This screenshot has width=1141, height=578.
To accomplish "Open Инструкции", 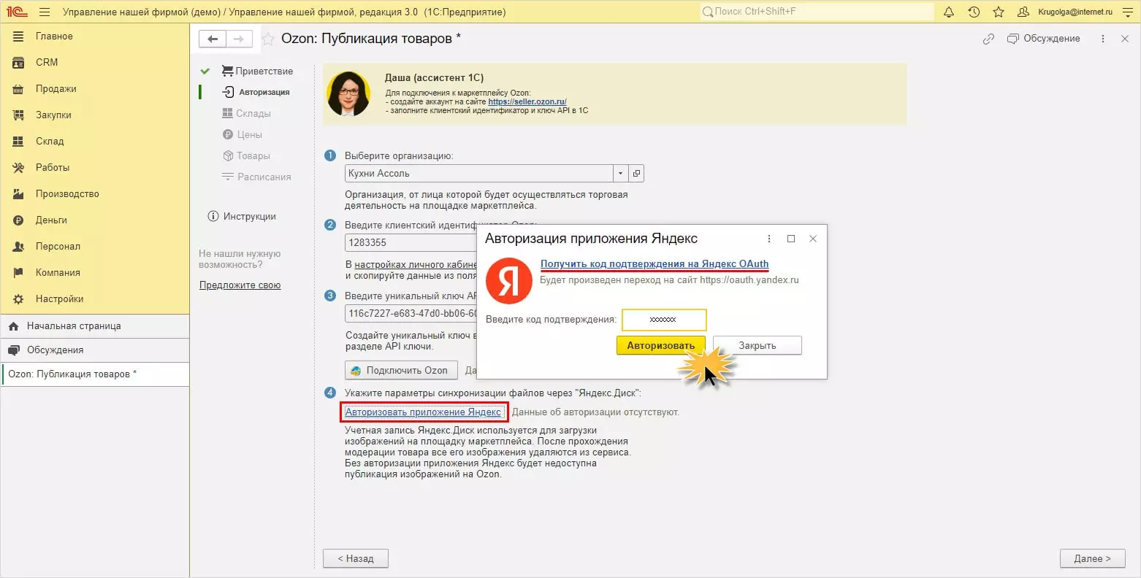I will [x=242, y=217].
